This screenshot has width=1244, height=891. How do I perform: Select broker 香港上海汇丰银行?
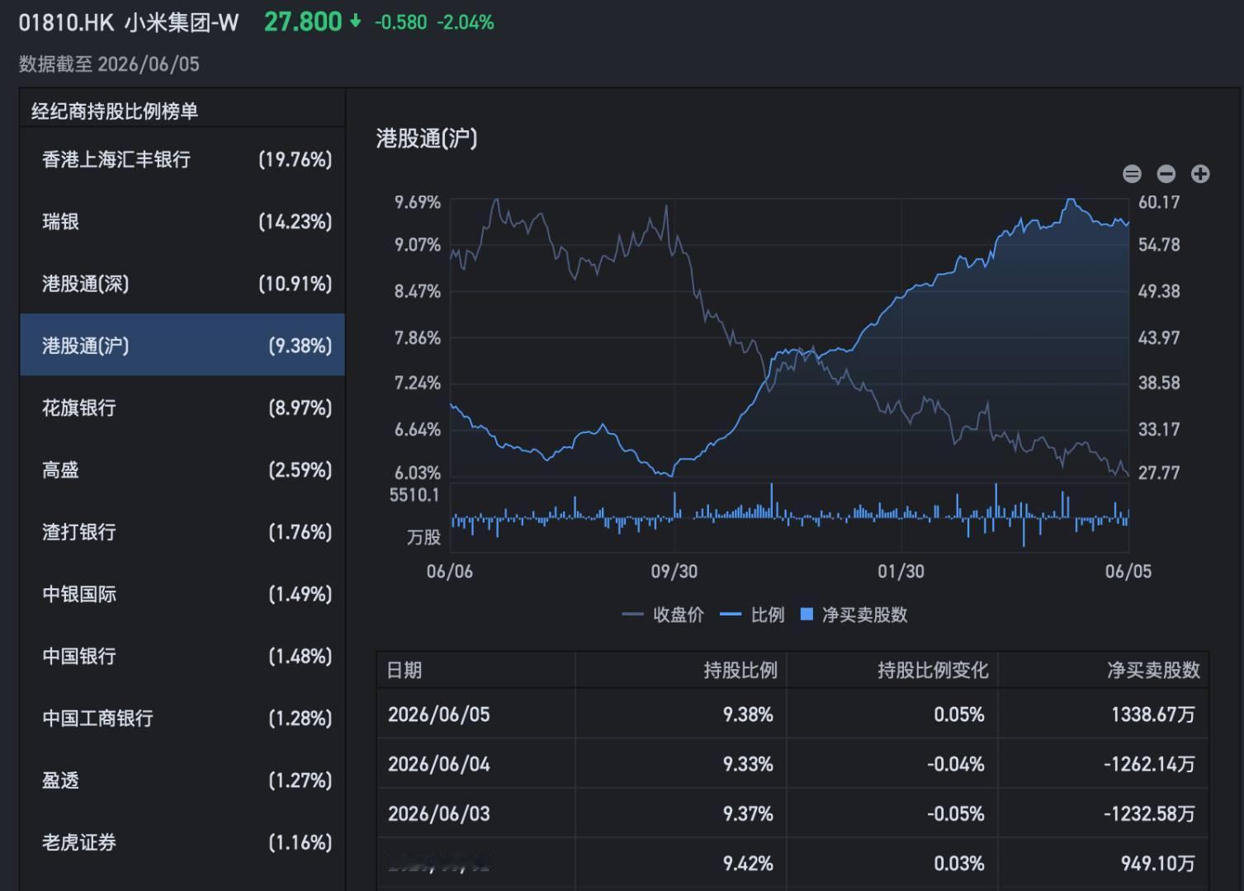[x=182, y=159]
